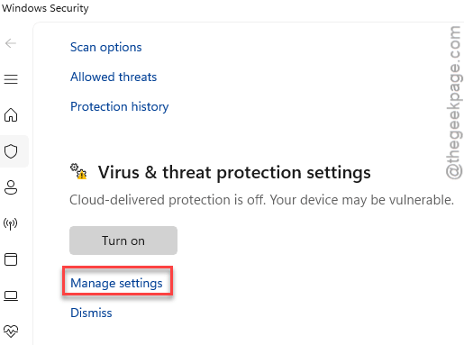This screenshot has height=345, width=464.
Task: Select the Virus & threat protection shield icon
Action: pos(11,151)
